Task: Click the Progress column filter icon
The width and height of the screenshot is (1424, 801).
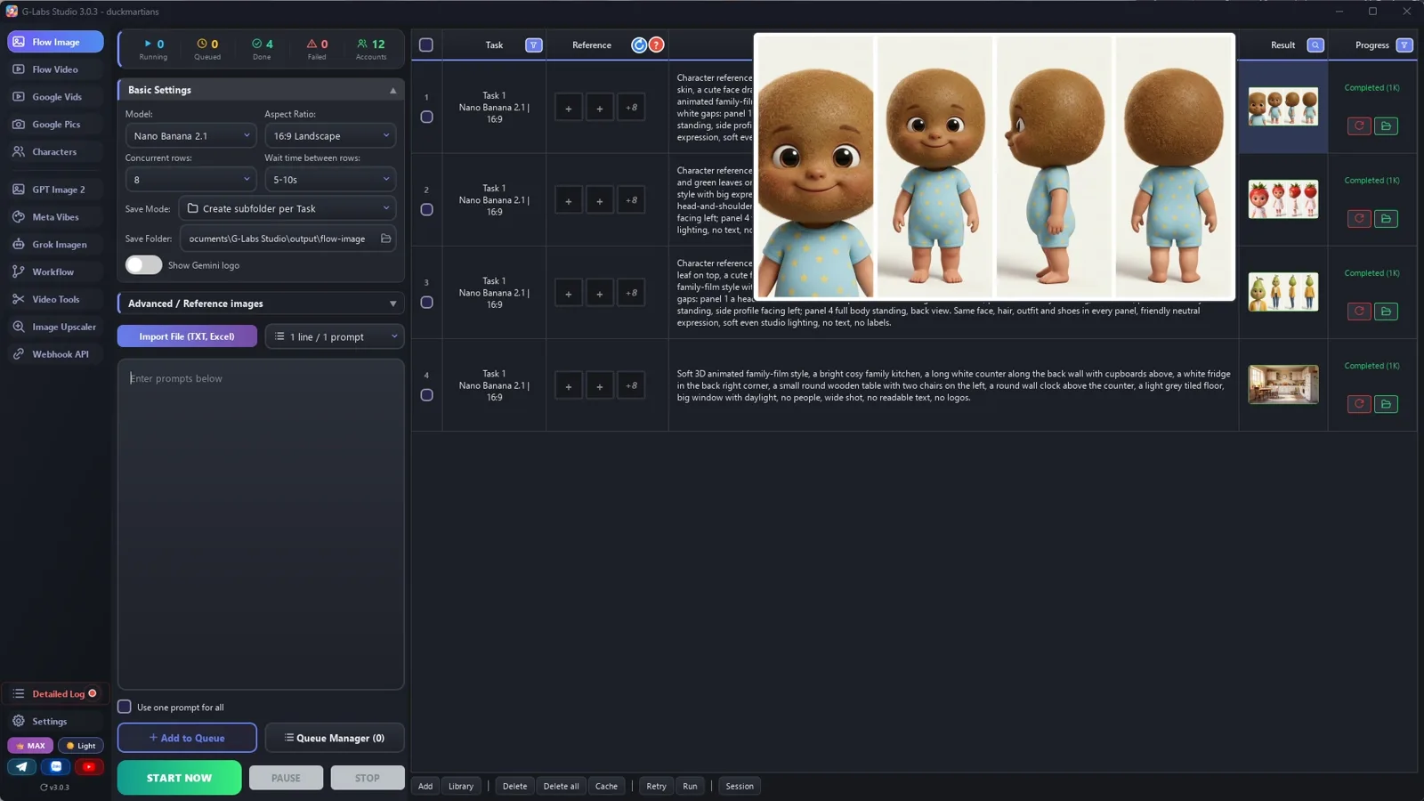Action: coord(1404,45)
